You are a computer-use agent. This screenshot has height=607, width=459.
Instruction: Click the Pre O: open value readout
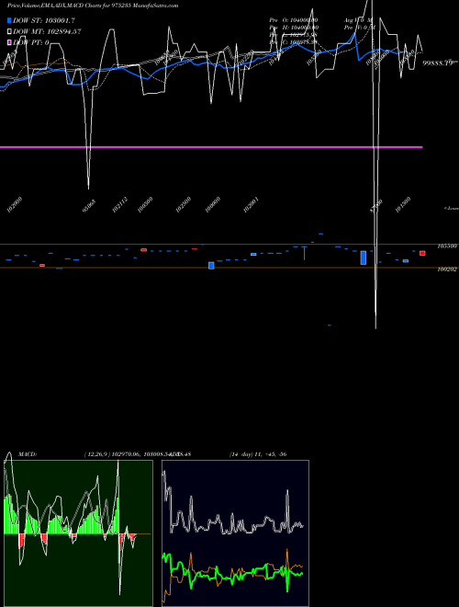click(x=294, y=19)
